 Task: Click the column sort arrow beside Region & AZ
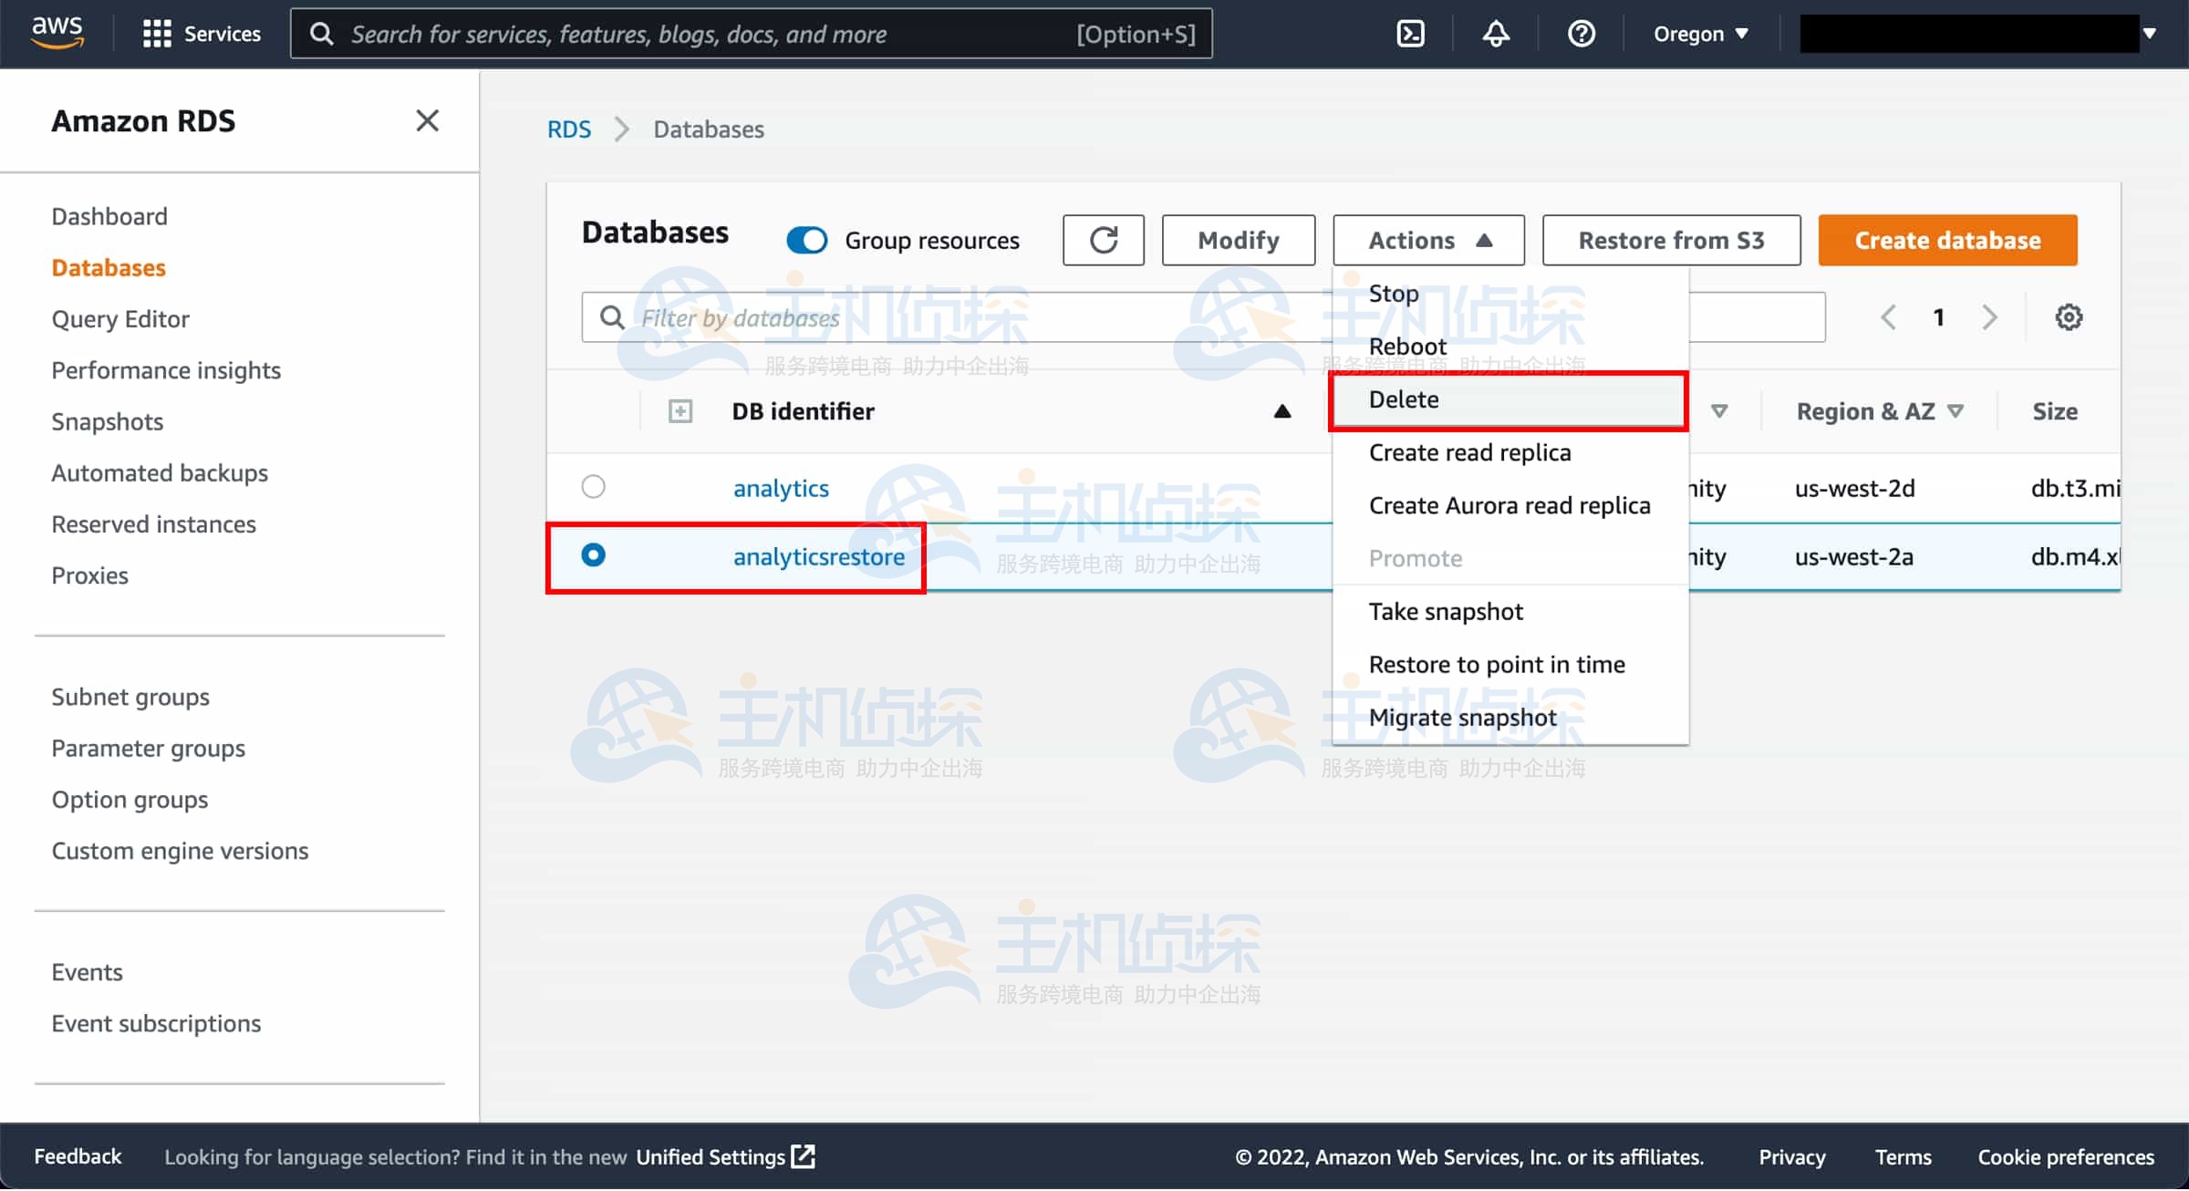tap(1955, 411)
